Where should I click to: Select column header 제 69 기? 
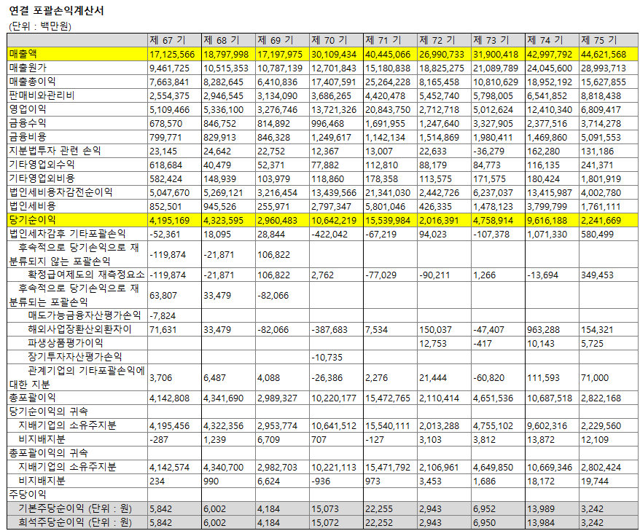coord(275,40)
